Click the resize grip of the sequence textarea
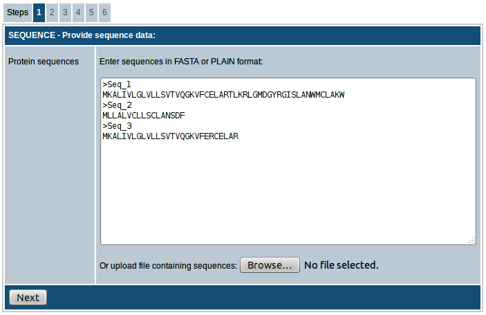This screenshot has height=315, width=486. (x=471, y=240)
